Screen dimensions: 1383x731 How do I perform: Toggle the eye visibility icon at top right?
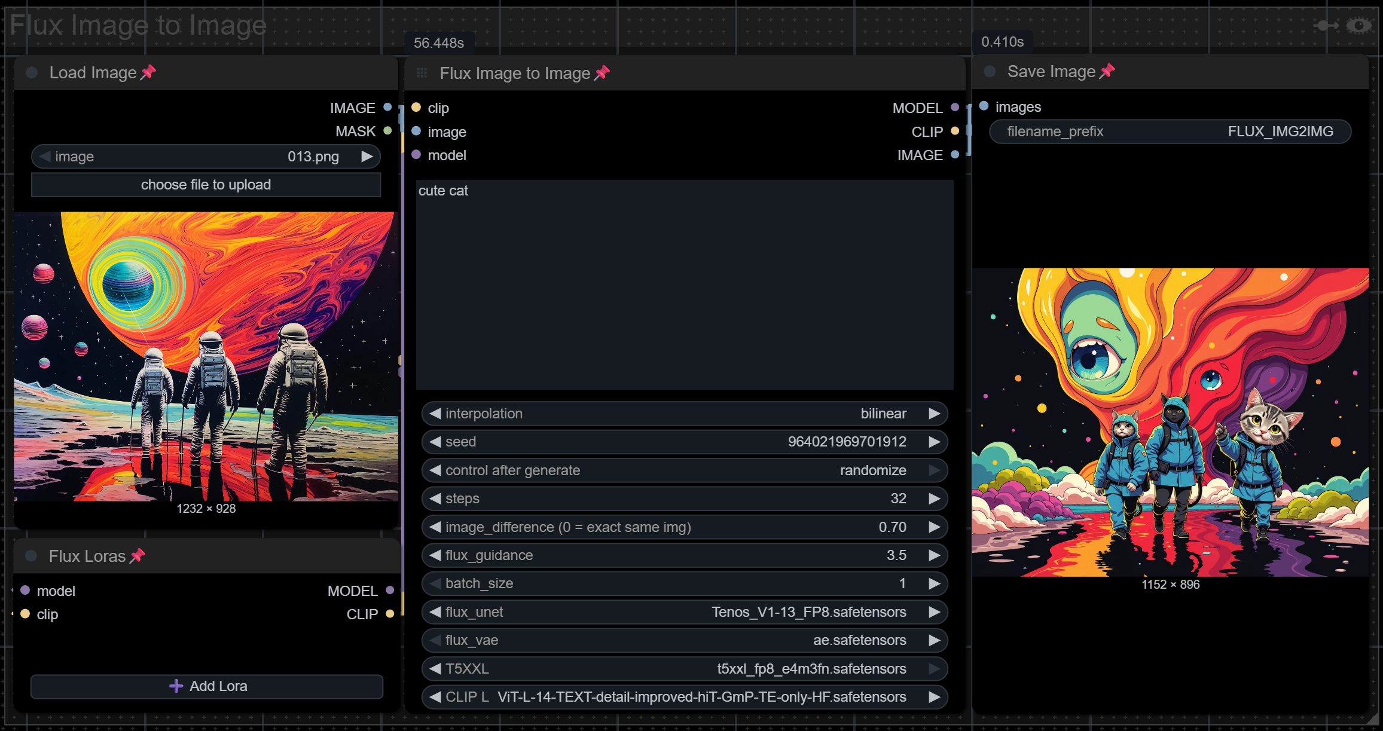coord(1359,26)
